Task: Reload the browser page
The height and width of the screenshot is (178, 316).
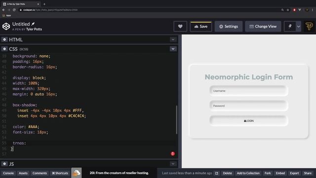Action: coord(14,10)
